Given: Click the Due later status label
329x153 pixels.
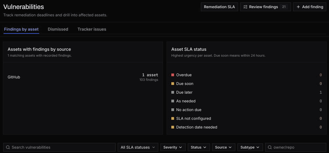Looking at the screenshot, I should [184, 92].
